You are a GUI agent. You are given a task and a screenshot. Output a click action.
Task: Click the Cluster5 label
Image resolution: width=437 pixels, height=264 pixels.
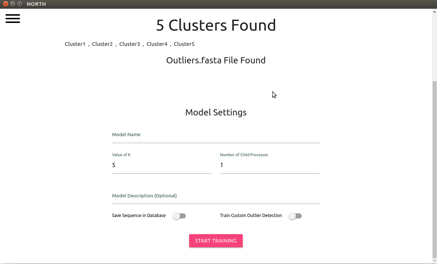184,44
